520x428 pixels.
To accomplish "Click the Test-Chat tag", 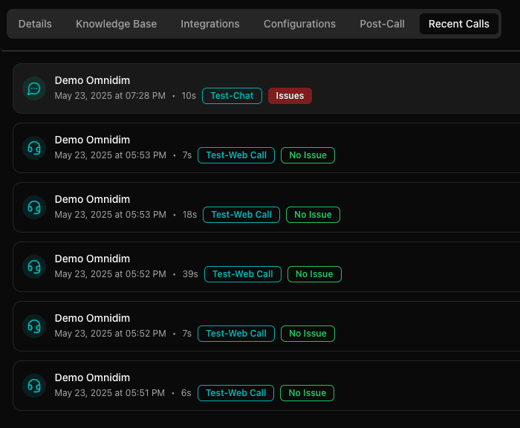I will 232,96.
